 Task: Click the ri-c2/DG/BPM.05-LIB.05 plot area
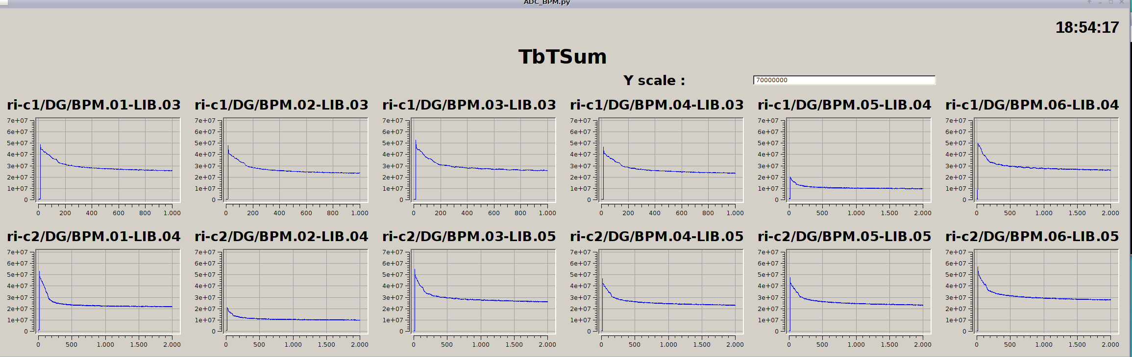click(859, 291)
